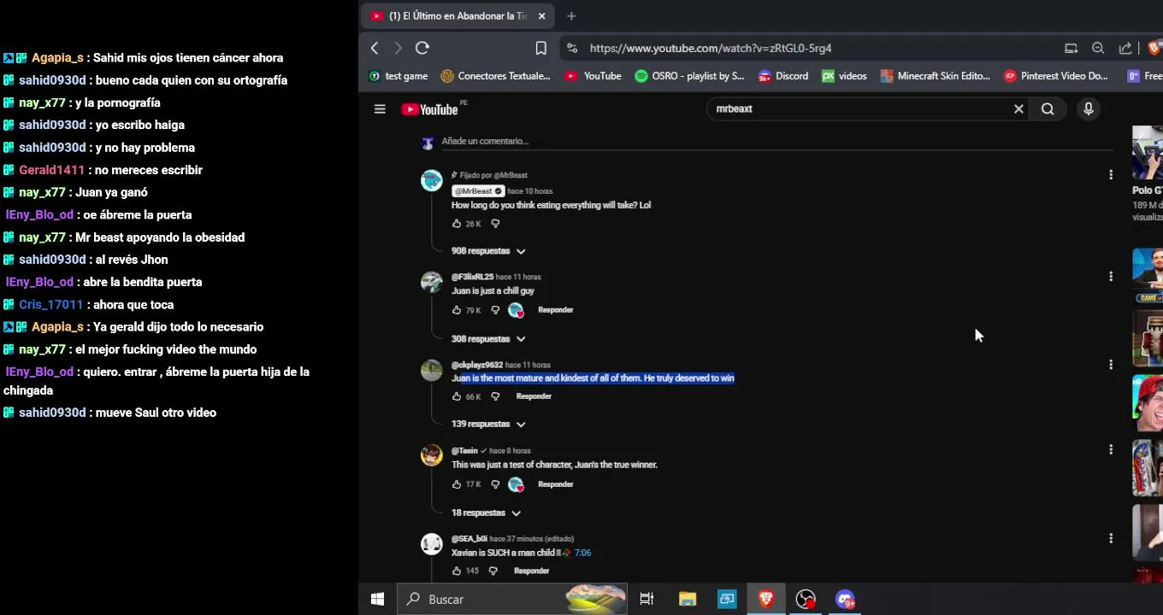
Task: Dislike the 'Juan is just a chill guy' comment
Action: (495, 310)
